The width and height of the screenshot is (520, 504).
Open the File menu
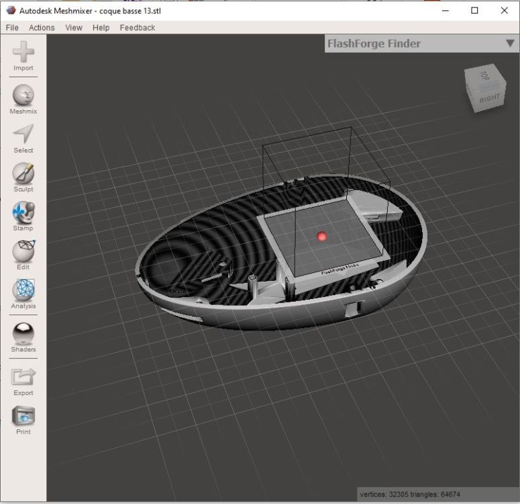[12, 28]
